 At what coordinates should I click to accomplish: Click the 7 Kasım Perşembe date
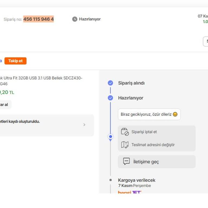pyautogui.click(x=135, y=186)
